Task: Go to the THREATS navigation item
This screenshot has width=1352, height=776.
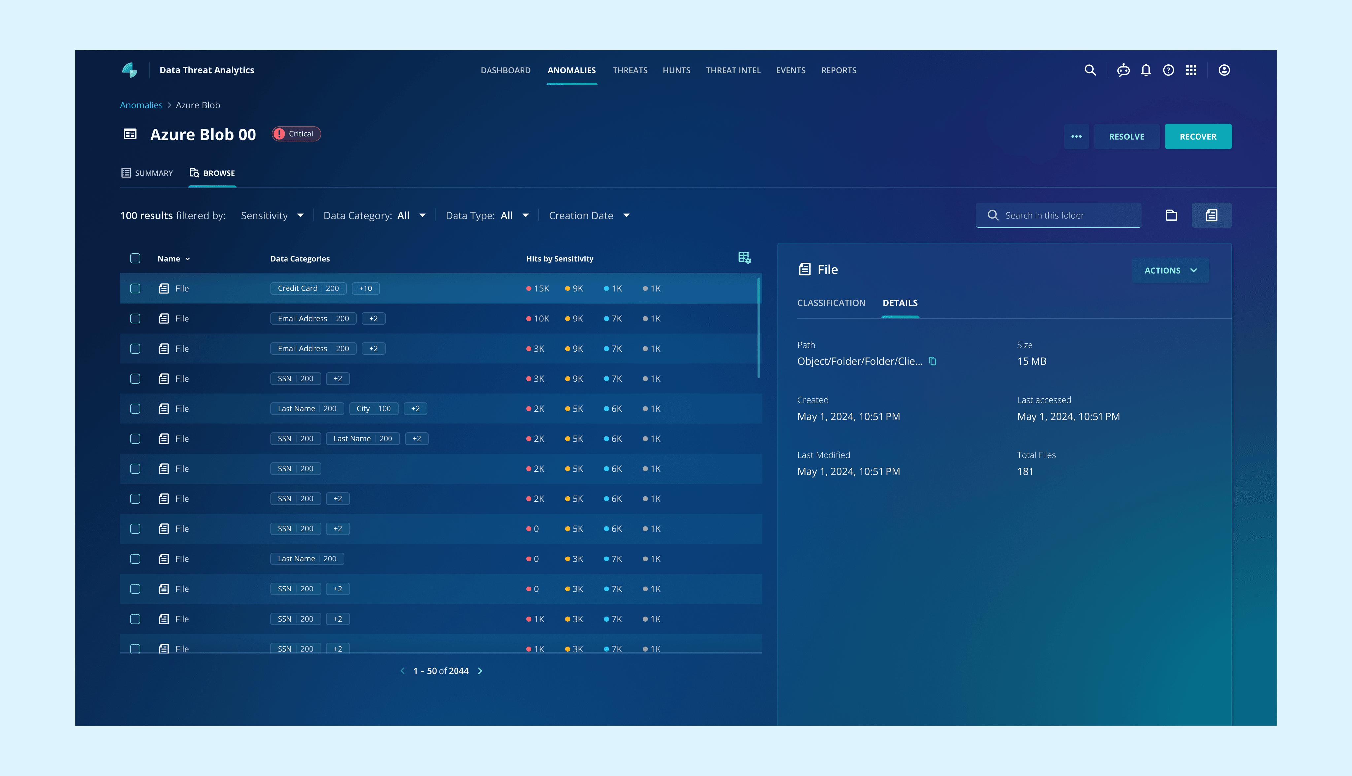Action: coord(630,70)
